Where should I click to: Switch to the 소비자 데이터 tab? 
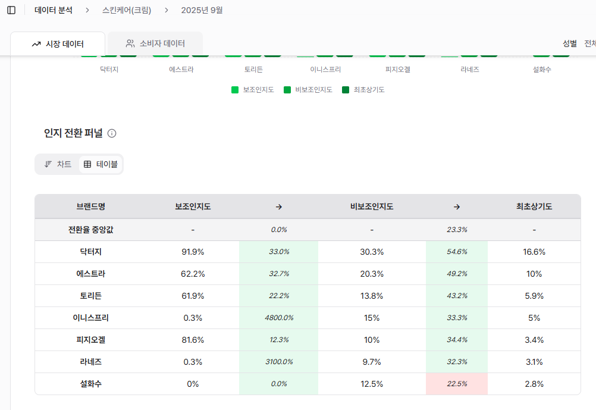(155, 43)
